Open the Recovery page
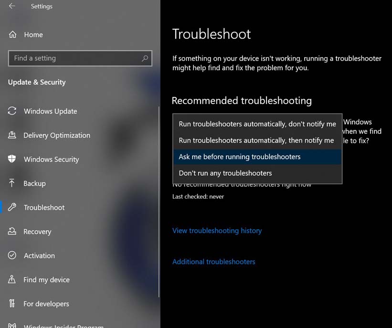 (x=37, y=232)
